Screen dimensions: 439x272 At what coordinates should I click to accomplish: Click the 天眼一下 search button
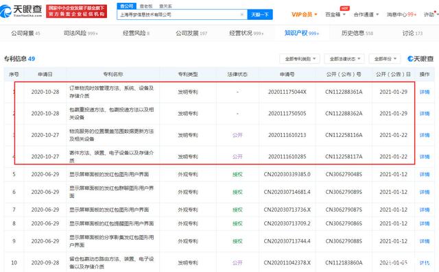pos(260,14)
